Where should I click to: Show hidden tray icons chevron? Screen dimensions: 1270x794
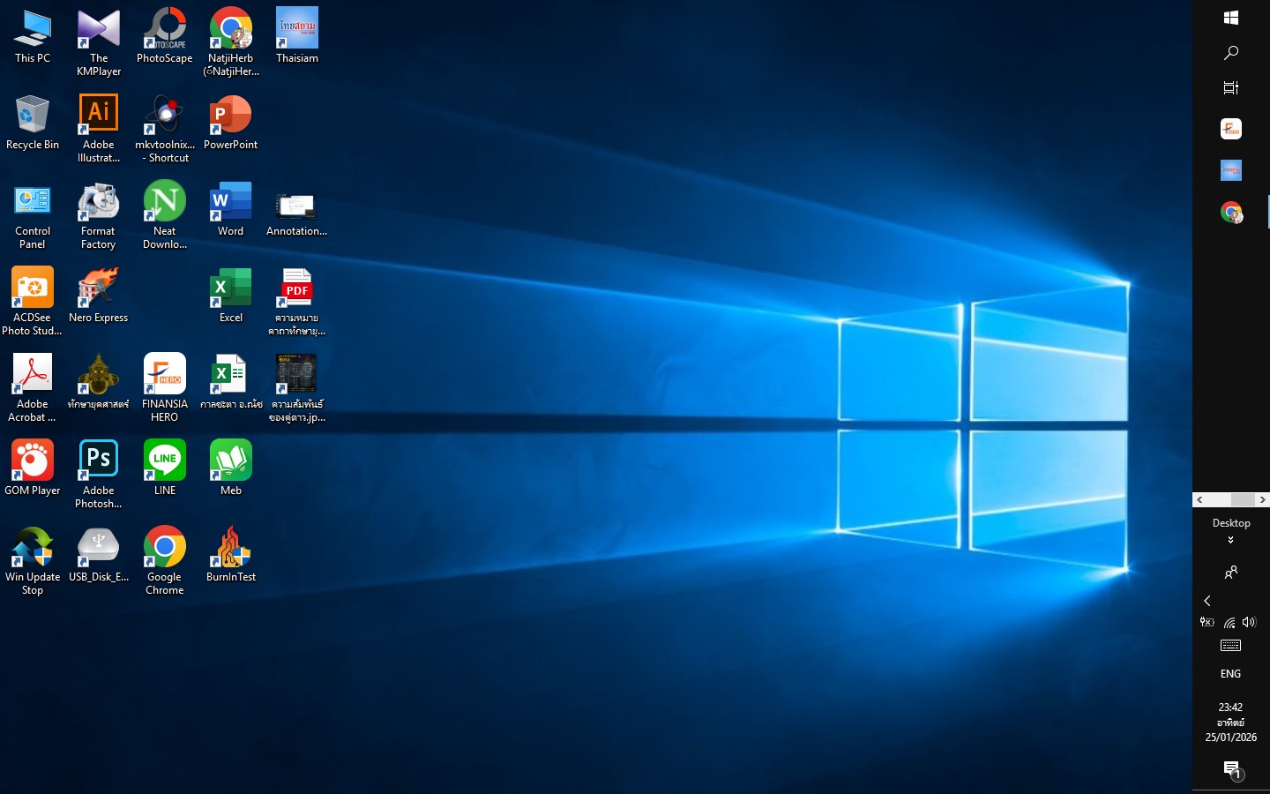(x=1207, y=601)
